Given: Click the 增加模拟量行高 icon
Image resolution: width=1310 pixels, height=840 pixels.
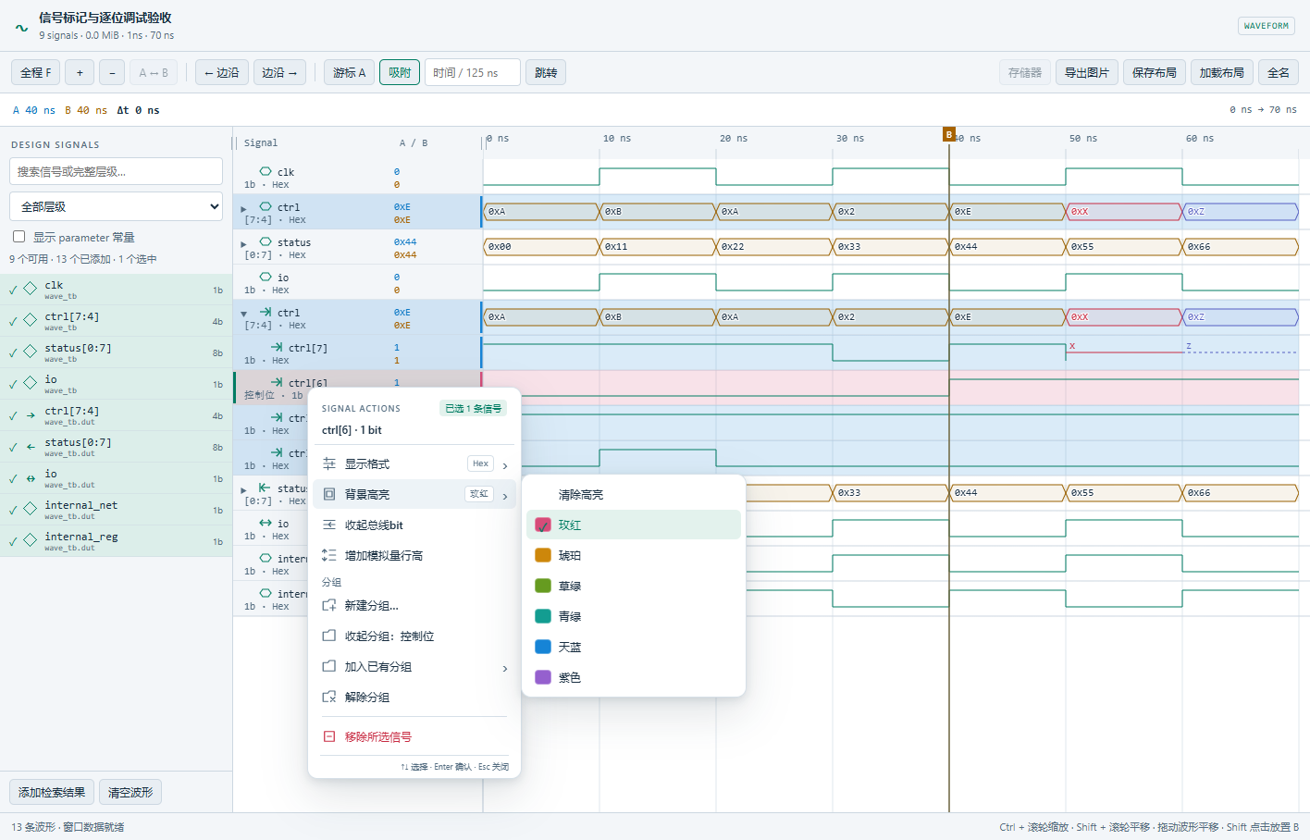Looking at the screenshot, I should (x=328, y=555).
